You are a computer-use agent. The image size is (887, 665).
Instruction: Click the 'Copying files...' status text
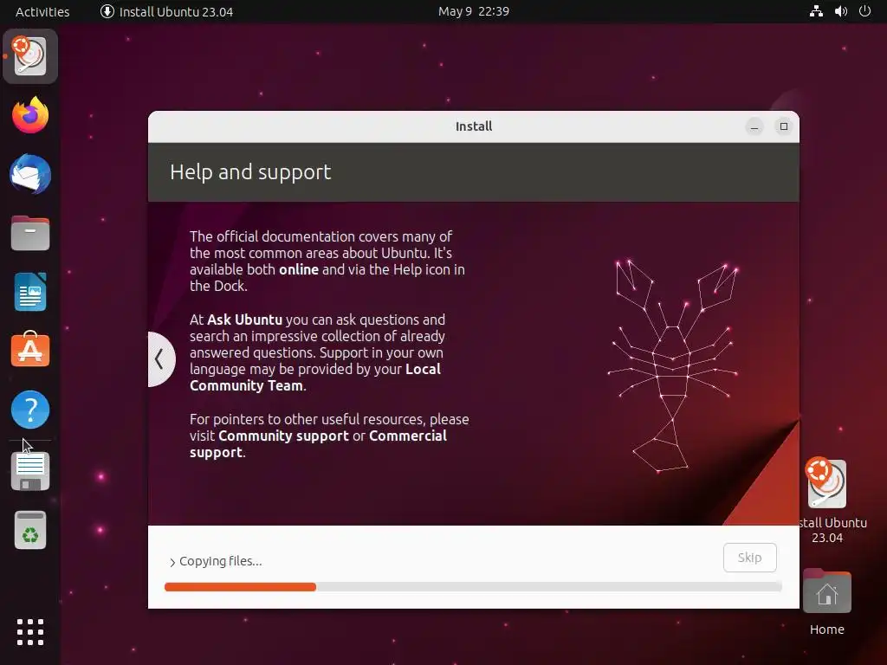click(x=221, y=561)
